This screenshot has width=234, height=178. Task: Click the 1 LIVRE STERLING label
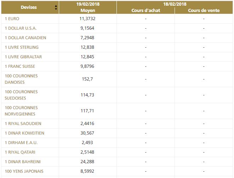[x=22, y=47]
